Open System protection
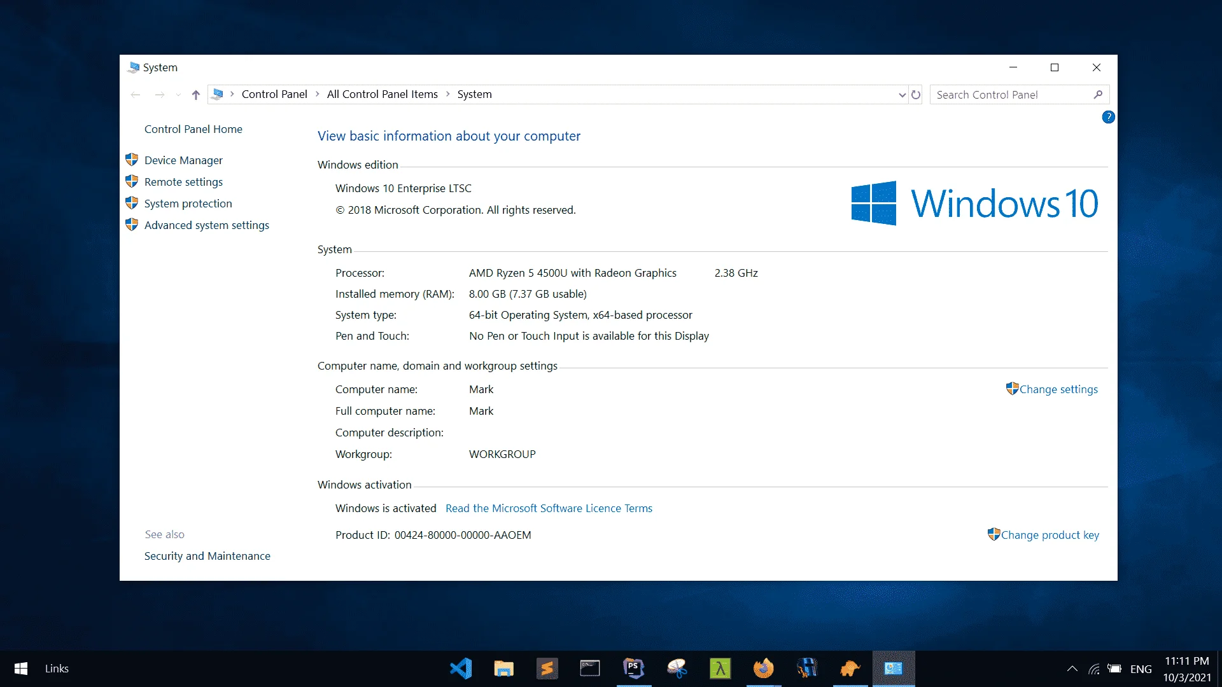Screen dimensions: 1222x687 pos(188,204)
